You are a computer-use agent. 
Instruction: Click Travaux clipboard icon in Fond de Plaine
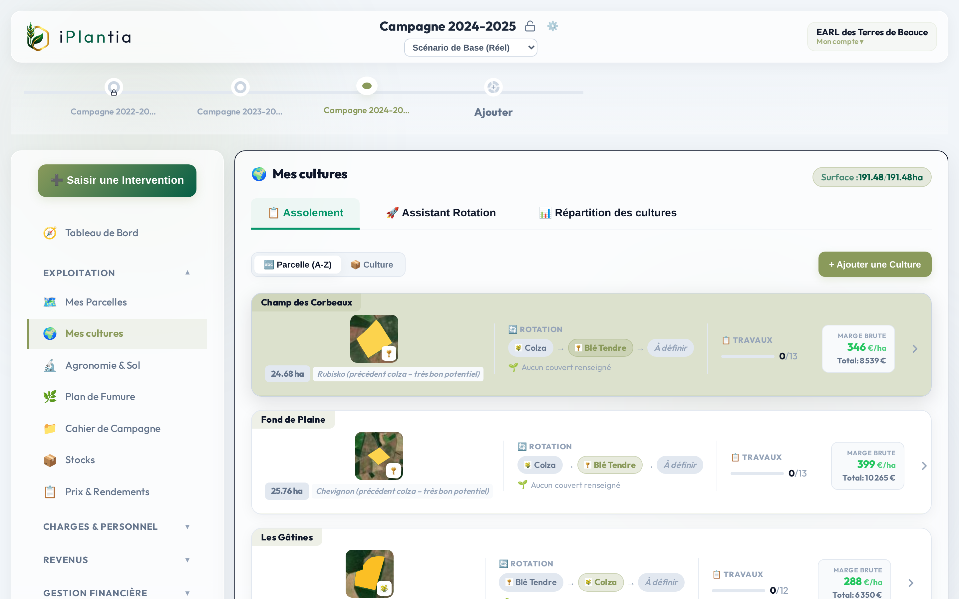coord(736,458)
